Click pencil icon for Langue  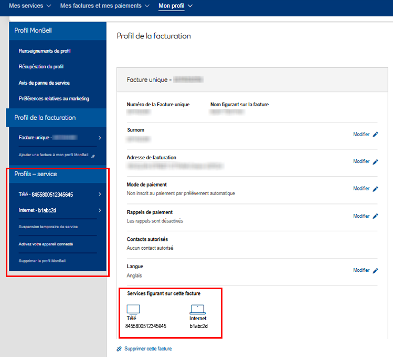pos(375,271)
